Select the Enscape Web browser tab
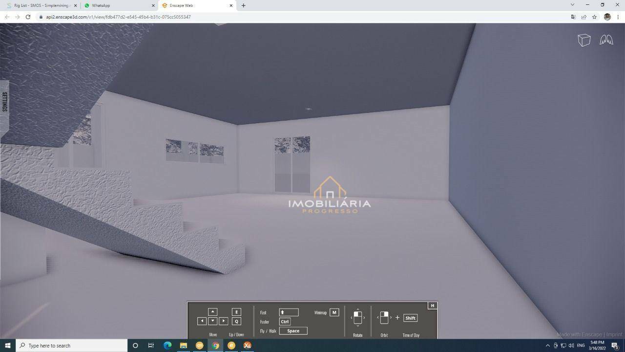 click(x=197, y=5)
